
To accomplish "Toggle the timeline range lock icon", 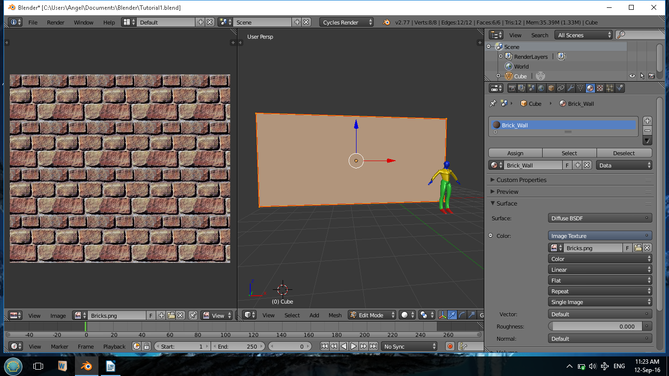I will coord(146,346).
